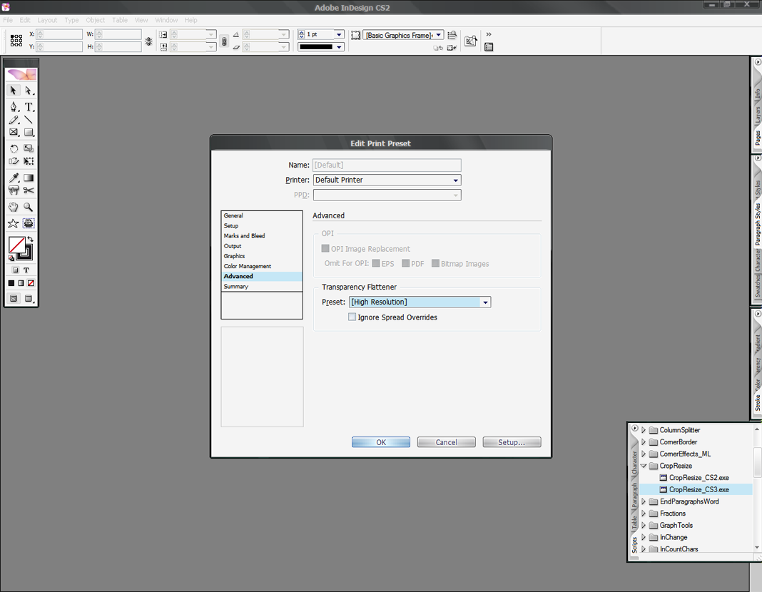Screen dimensions: 762x592
Task: Select the Rectangle tool
Action: point(29,132)
